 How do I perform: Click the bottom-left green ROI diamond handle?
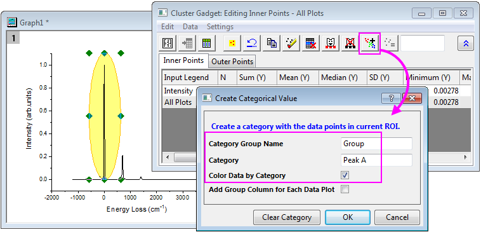89,179
